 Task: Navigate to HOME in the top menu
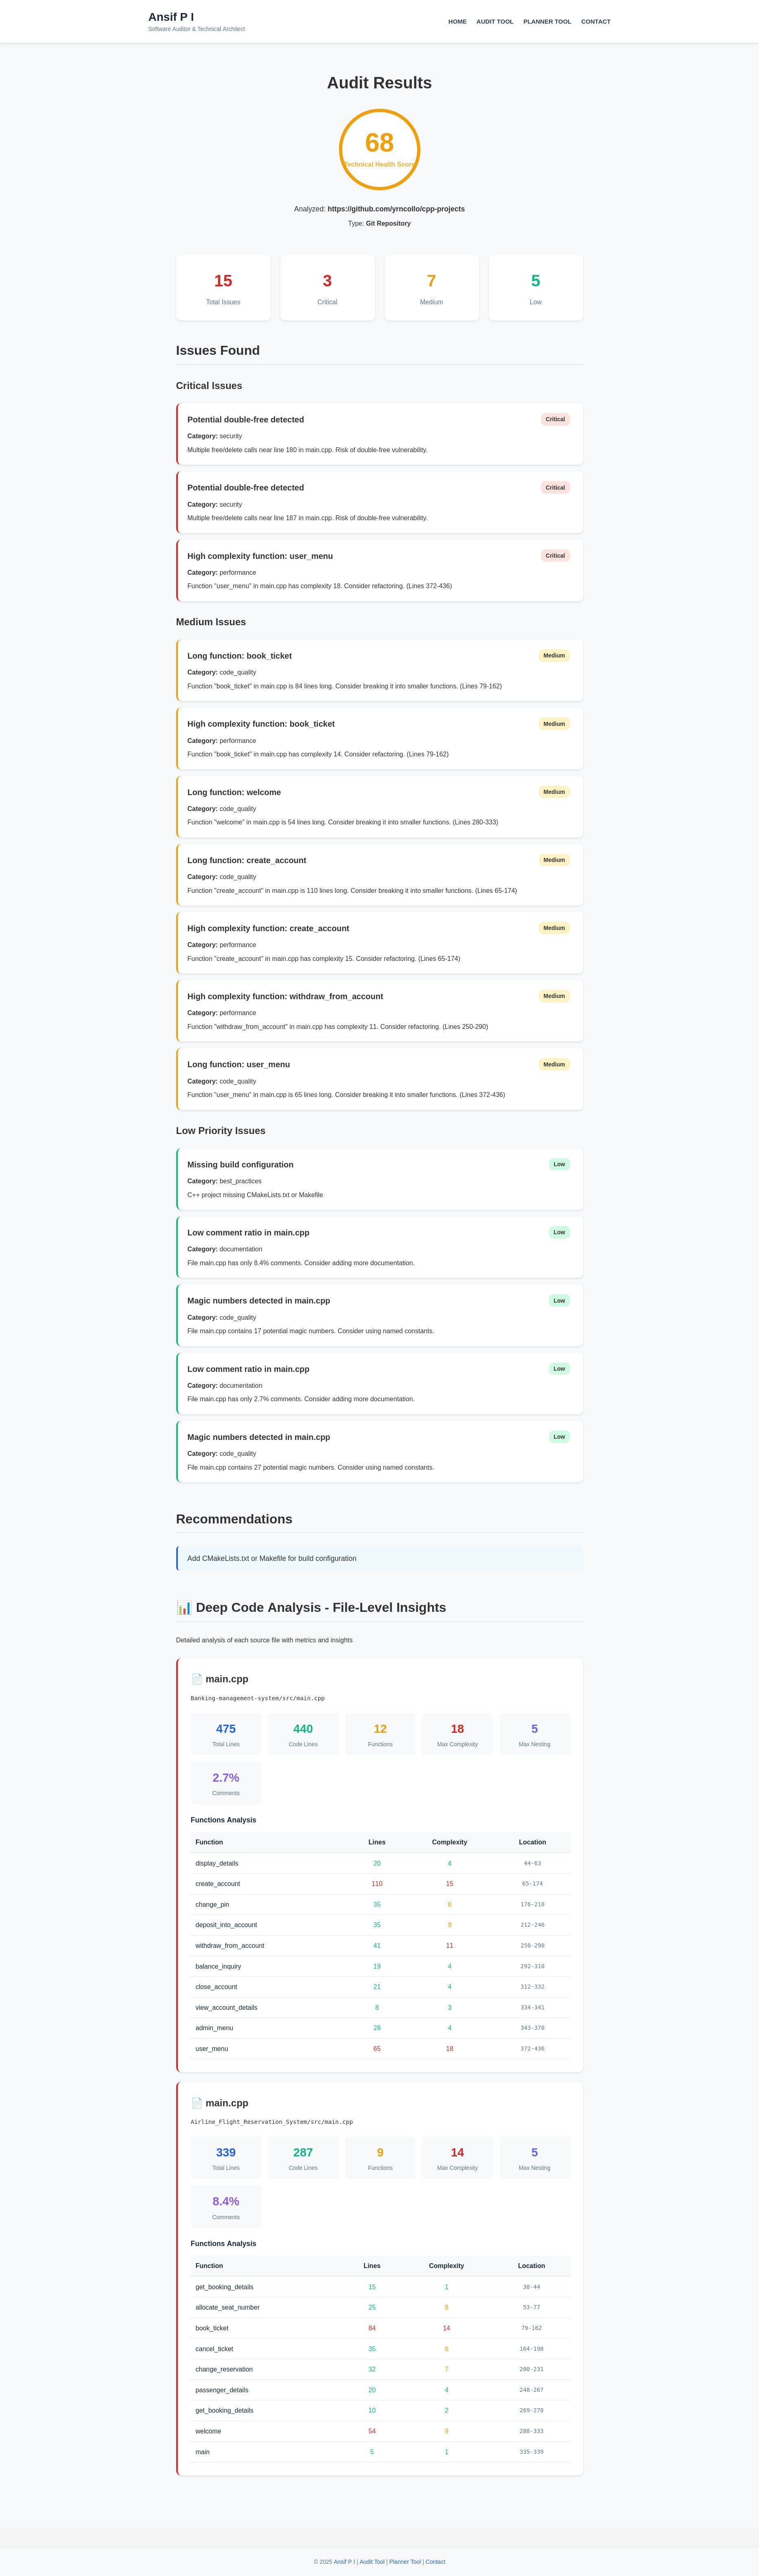click(x=457, y=21)
